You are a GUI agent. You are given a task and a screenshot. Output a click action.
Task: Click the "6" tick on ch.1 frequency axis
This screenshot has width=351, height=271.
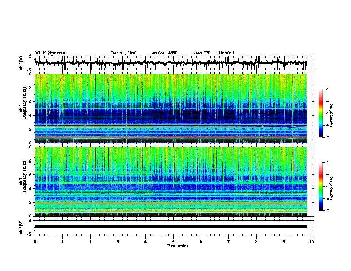coord(31,102)
